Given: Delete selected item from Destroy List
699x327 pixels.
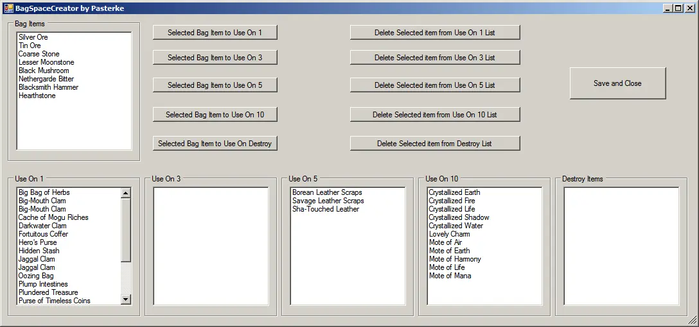Looking at the screenshot, I should (435, 143).
